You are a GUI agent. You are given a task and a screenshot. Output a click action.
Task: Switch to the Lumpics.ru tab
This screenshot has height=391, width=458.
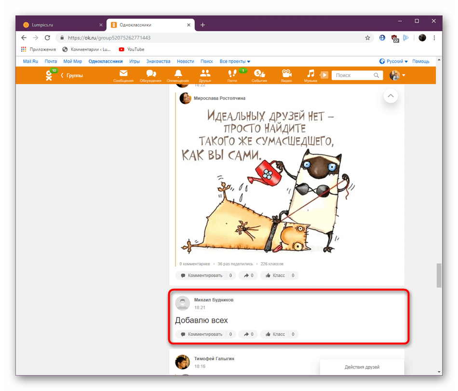coord(61,25)
